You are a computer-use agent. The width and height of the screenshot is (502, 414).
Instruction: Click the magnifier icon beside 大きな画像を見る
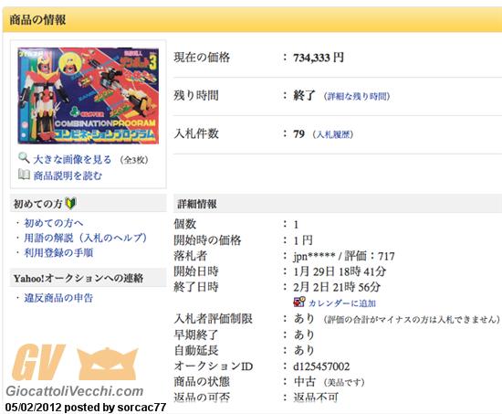(24, 158)
